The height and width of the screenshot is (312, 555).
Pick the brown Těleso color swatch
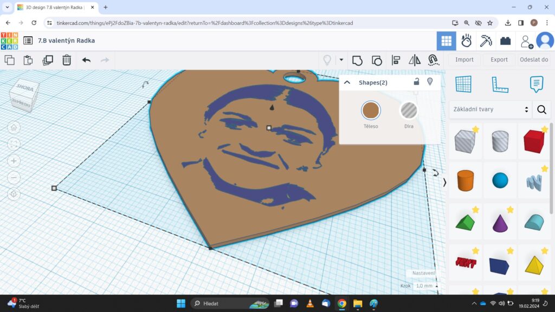tap(371, 111)
